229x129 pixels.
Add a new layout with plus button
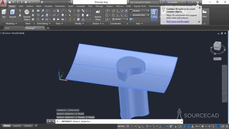36,125
